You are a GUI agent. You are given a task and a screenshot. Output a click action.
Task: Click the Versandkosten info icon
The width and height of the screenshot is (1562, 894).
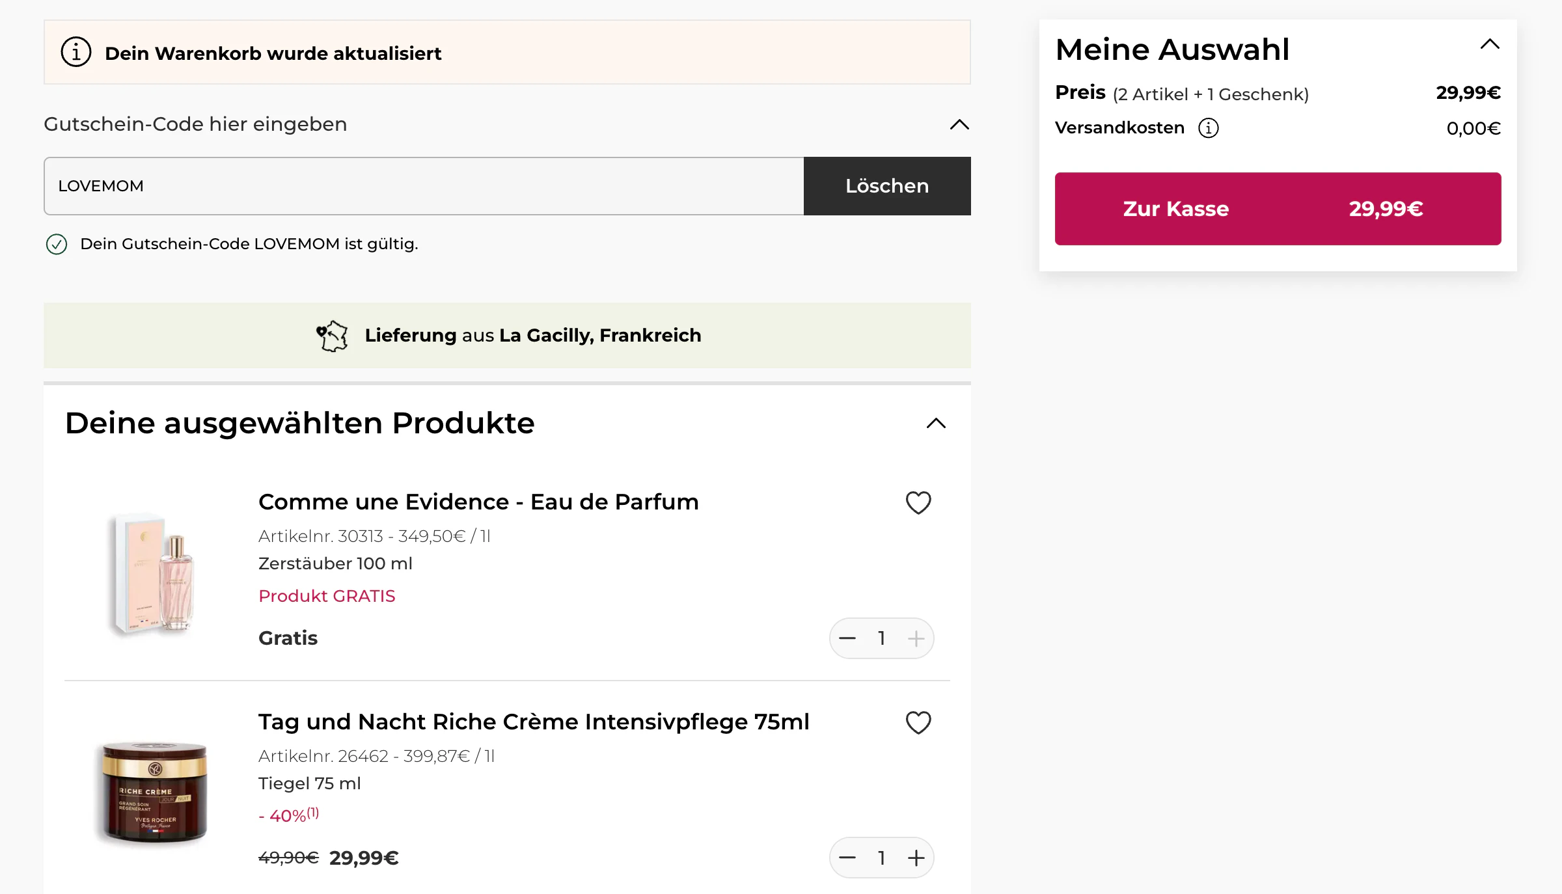tap(1208, 128)
